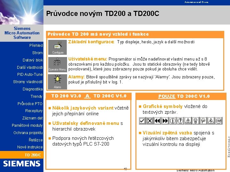230x172 pixels.
Task: Click the question mark symbol
Action: (x=180, y=121)
